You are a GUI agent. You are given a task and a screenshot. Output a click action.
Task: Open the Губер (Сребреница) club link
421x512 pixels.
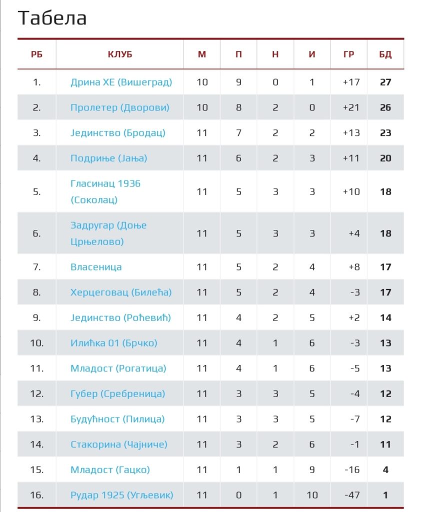point(117,394)
